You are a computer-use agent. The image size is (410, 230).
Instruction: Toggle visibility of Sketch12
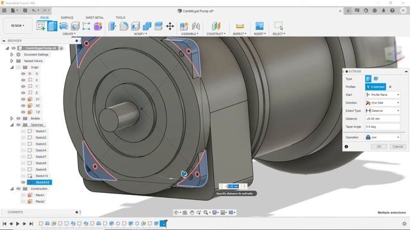click(x=23, y=182)
